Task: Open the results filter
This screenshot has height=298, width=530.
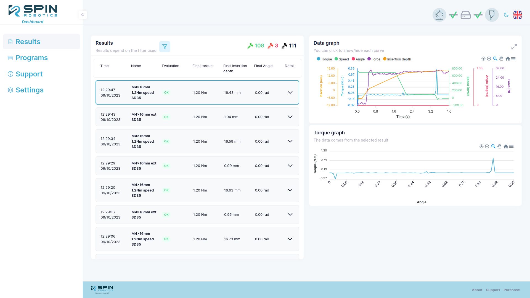Action: [165, 47]
